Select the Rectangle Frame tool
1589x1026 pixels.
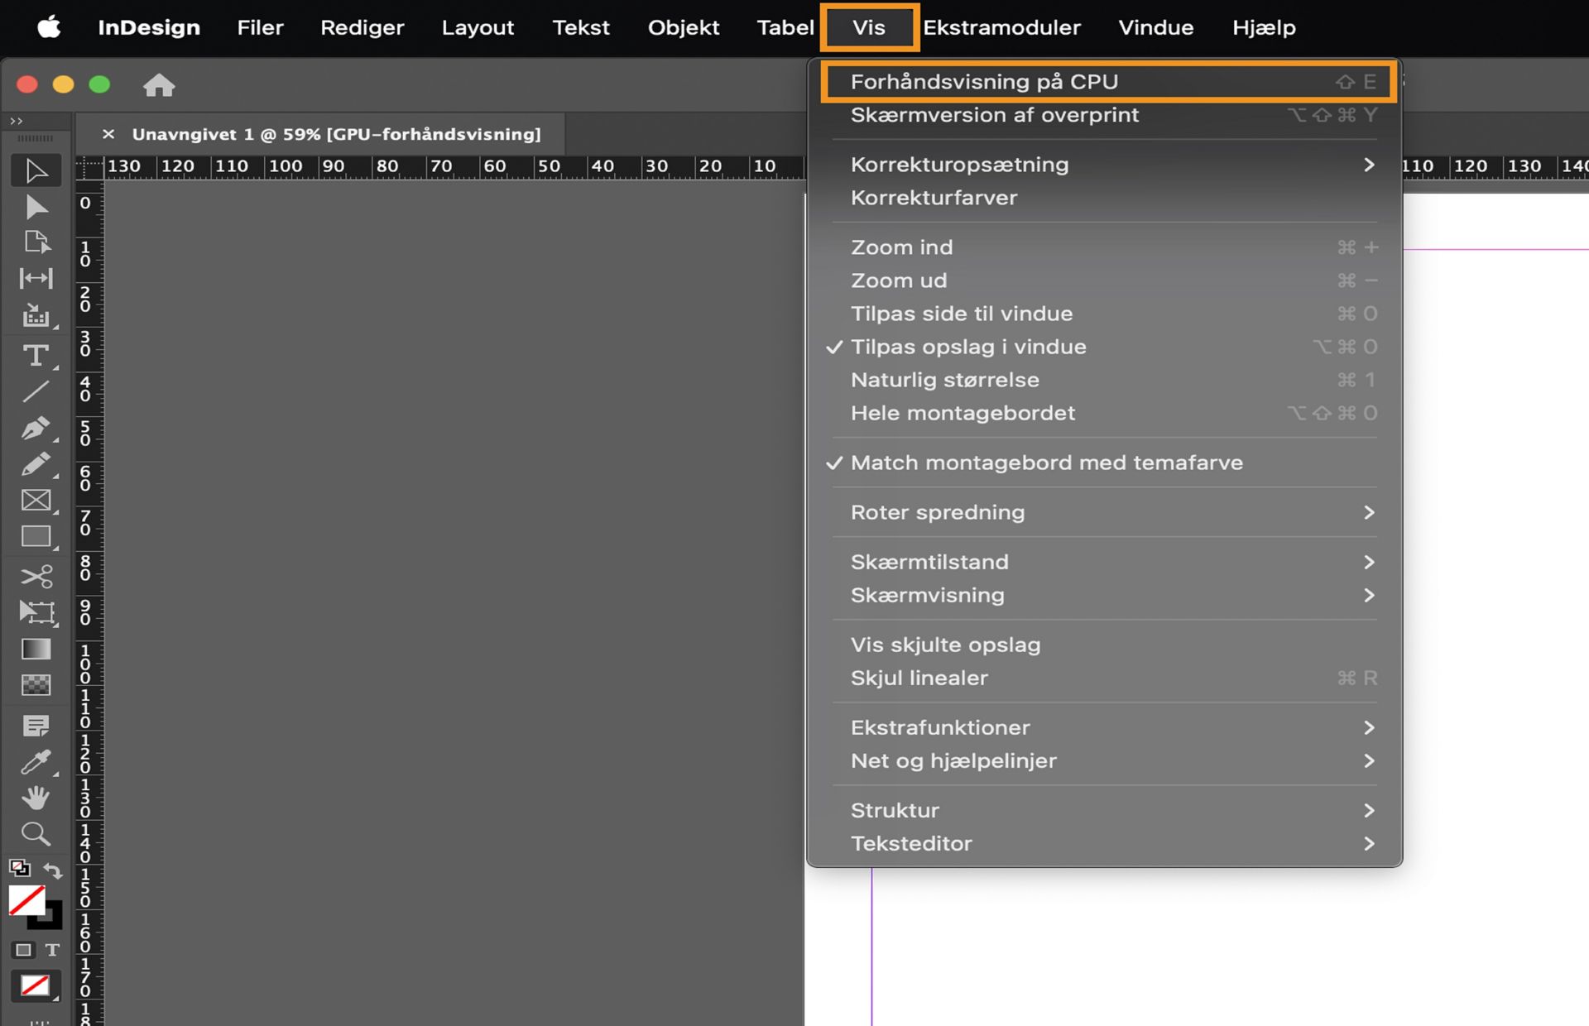(35, 501)
